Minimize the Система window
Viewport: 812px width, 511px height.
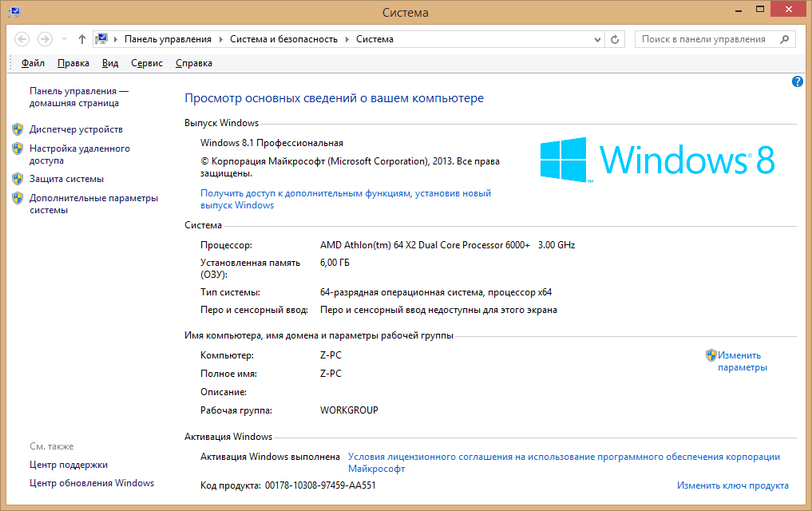[x=739, y=10]
